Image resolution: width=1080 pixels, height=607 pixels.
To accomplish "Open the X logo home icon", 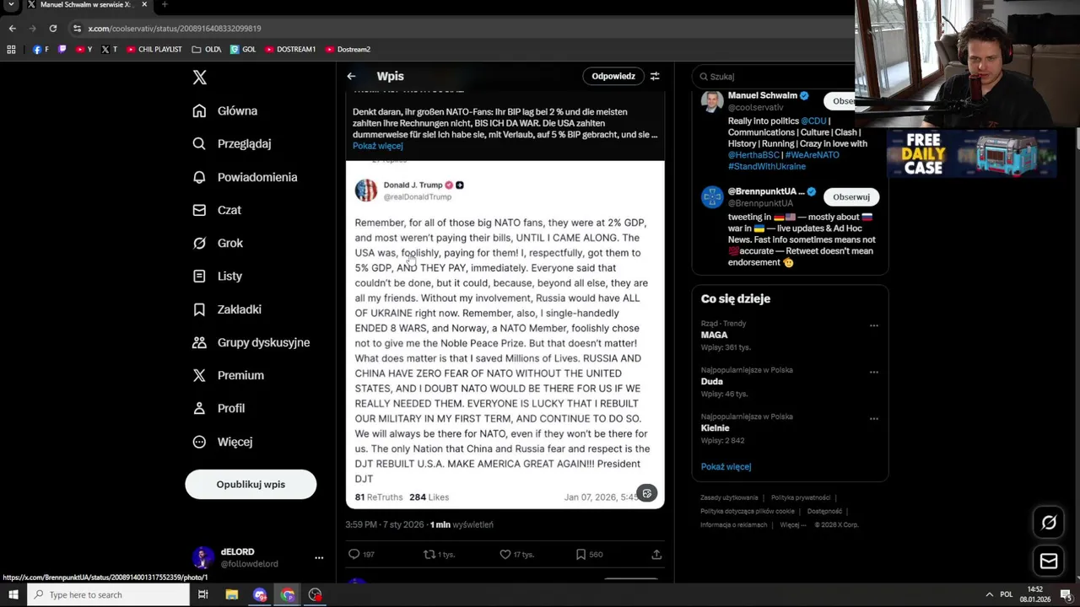I will pos(199,78).
